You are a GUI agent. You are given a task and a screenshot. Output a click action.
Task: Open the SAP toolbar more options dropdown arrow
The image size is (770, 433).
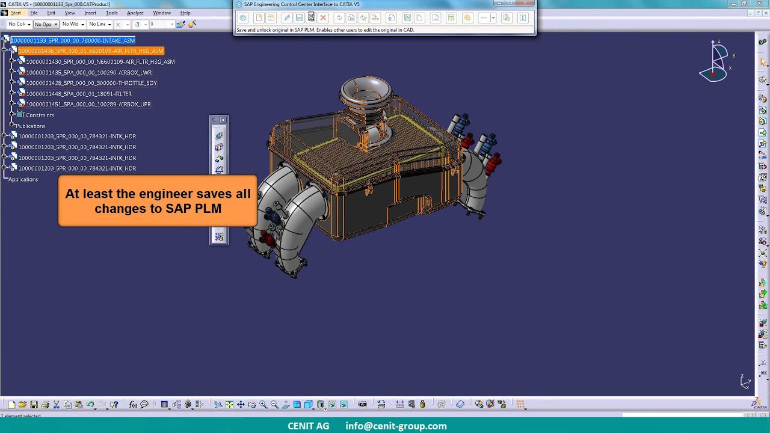point(493,18)
